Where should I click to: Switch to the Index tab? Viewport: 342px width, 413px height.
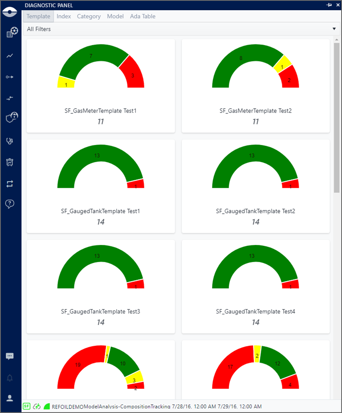coord(64,17)
